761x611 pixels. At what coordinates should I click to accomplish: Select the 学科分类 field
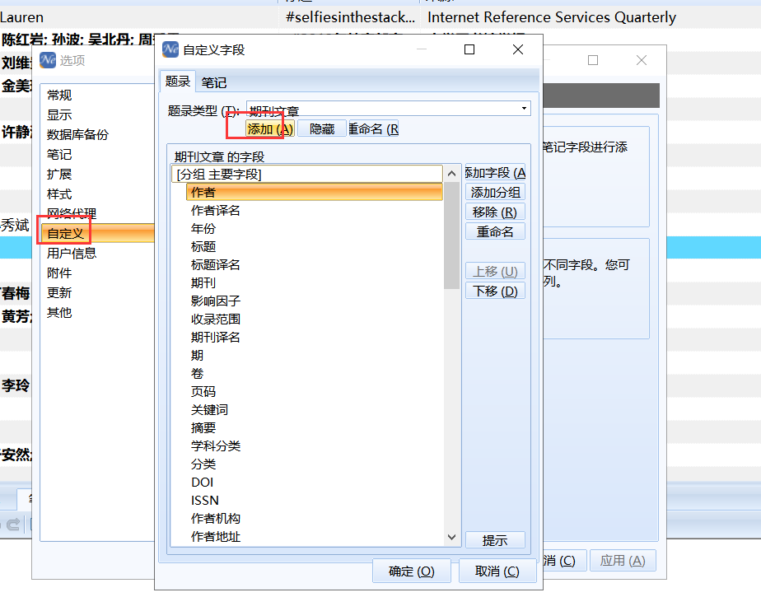(216, 446)
